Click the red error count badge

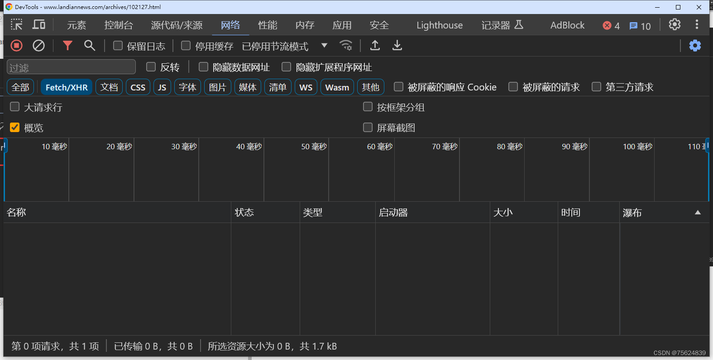coord(611,26)
